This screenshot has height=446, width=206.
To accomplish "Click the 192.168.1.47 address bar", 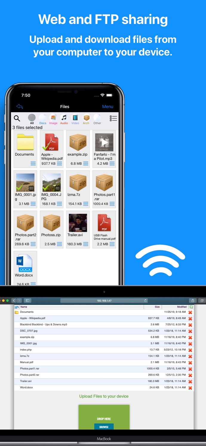I will [104, 301].
